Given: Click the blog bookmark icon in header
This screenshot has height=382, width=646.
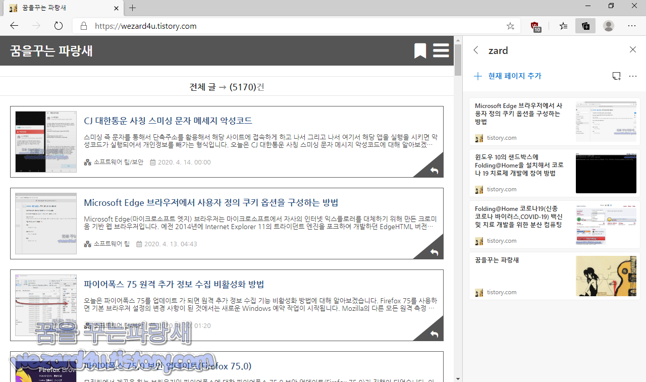Looking at the screenshot, I should pos(420,50).
